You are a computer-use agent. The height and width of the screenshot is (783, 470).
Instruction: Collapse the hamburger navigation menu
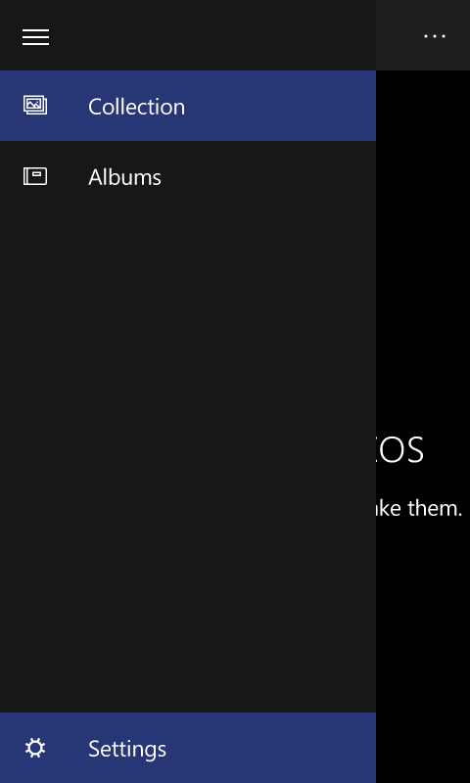click(35, 37)
